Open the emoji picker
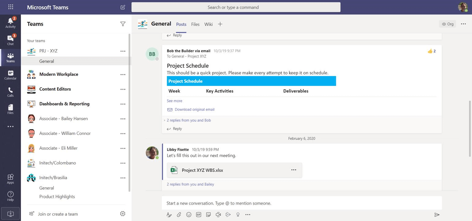 (x=189, y=215)
